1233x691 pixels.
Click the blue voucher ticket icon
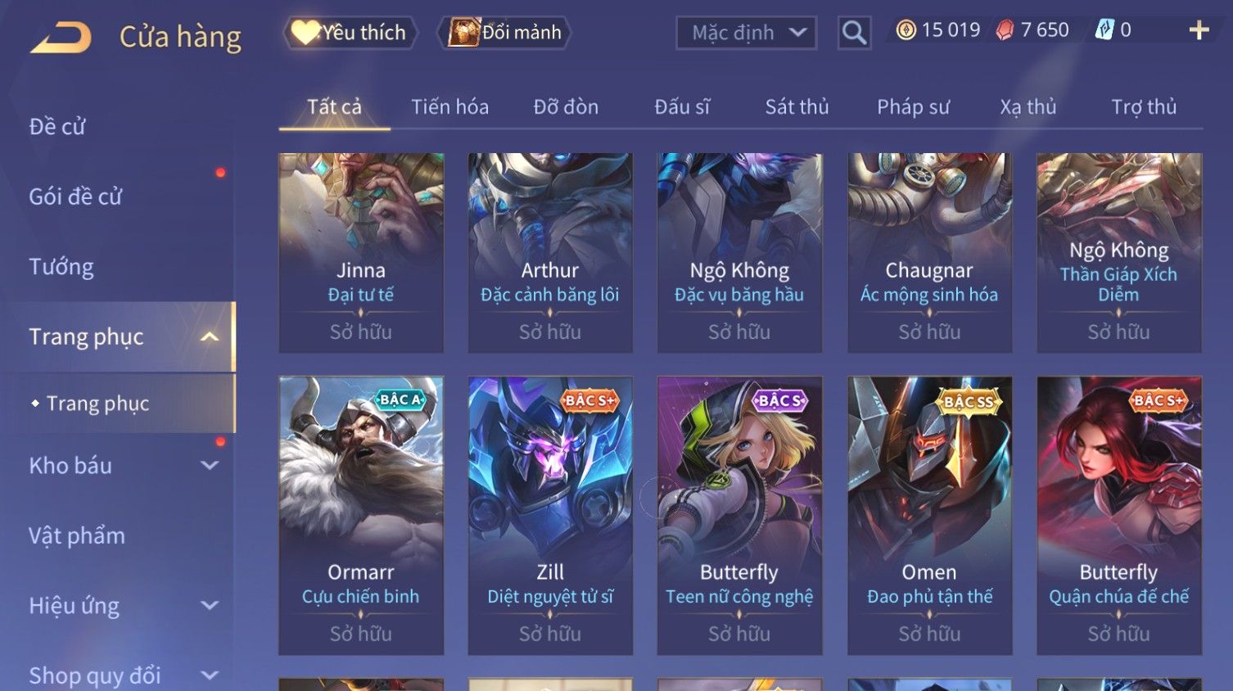tap(1104, 30)
